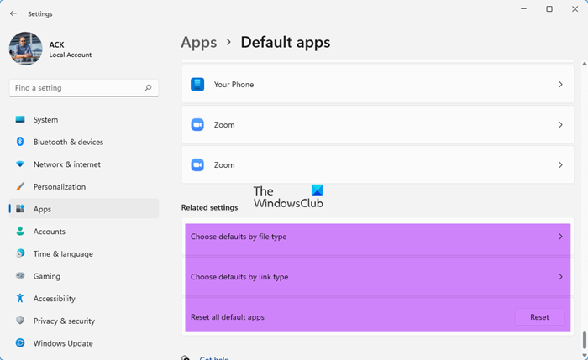Click the Accounts person icon
The image size is (588, 360).
20,232
